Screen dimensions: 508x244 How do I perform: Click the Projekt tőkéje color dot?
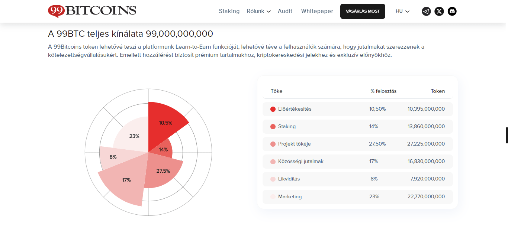click(273, 144)
